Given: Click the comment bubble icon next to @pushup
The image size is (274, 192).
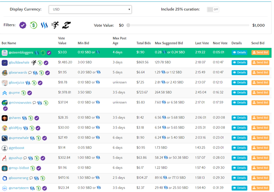Looking at the screenshot, I should coord(25,158).
